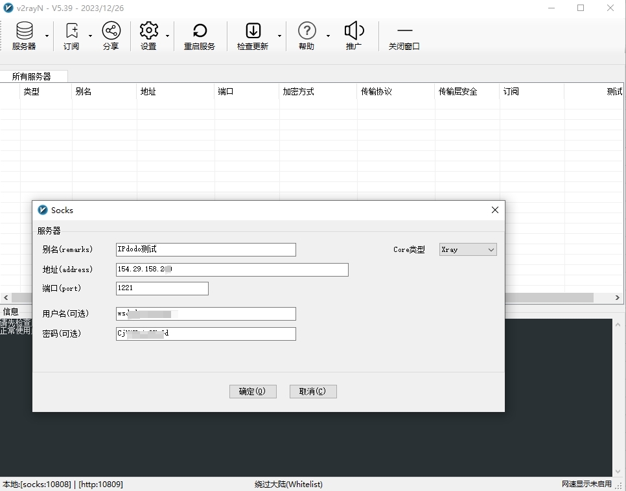Expand the 检查更新 dropdown arrow

point(280,36)
